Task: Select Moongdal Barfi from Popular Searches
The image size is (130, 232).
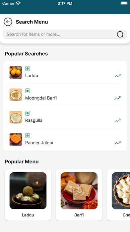Action: tap(65, 95)
